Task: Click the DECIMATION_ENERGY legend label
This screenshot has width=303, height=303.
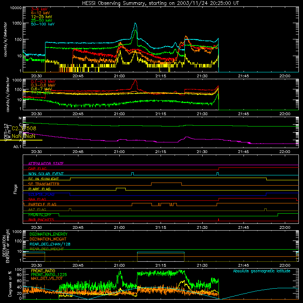Action: (x=48, y=234)
